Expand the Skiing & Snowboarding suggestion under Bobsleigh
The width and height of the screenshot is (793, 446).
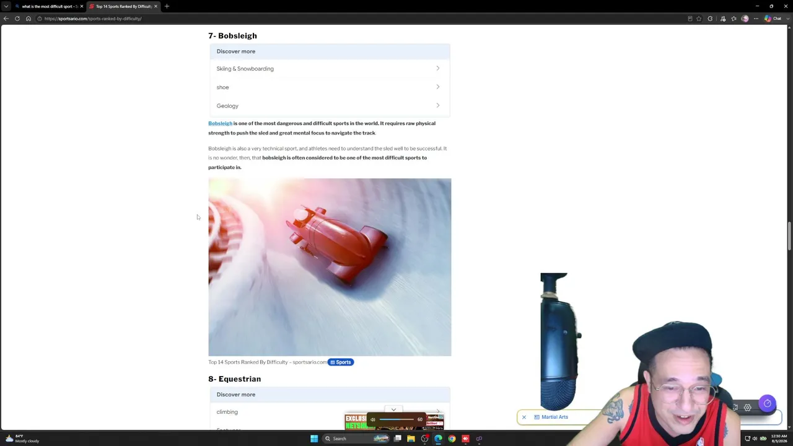click(330, 69)
